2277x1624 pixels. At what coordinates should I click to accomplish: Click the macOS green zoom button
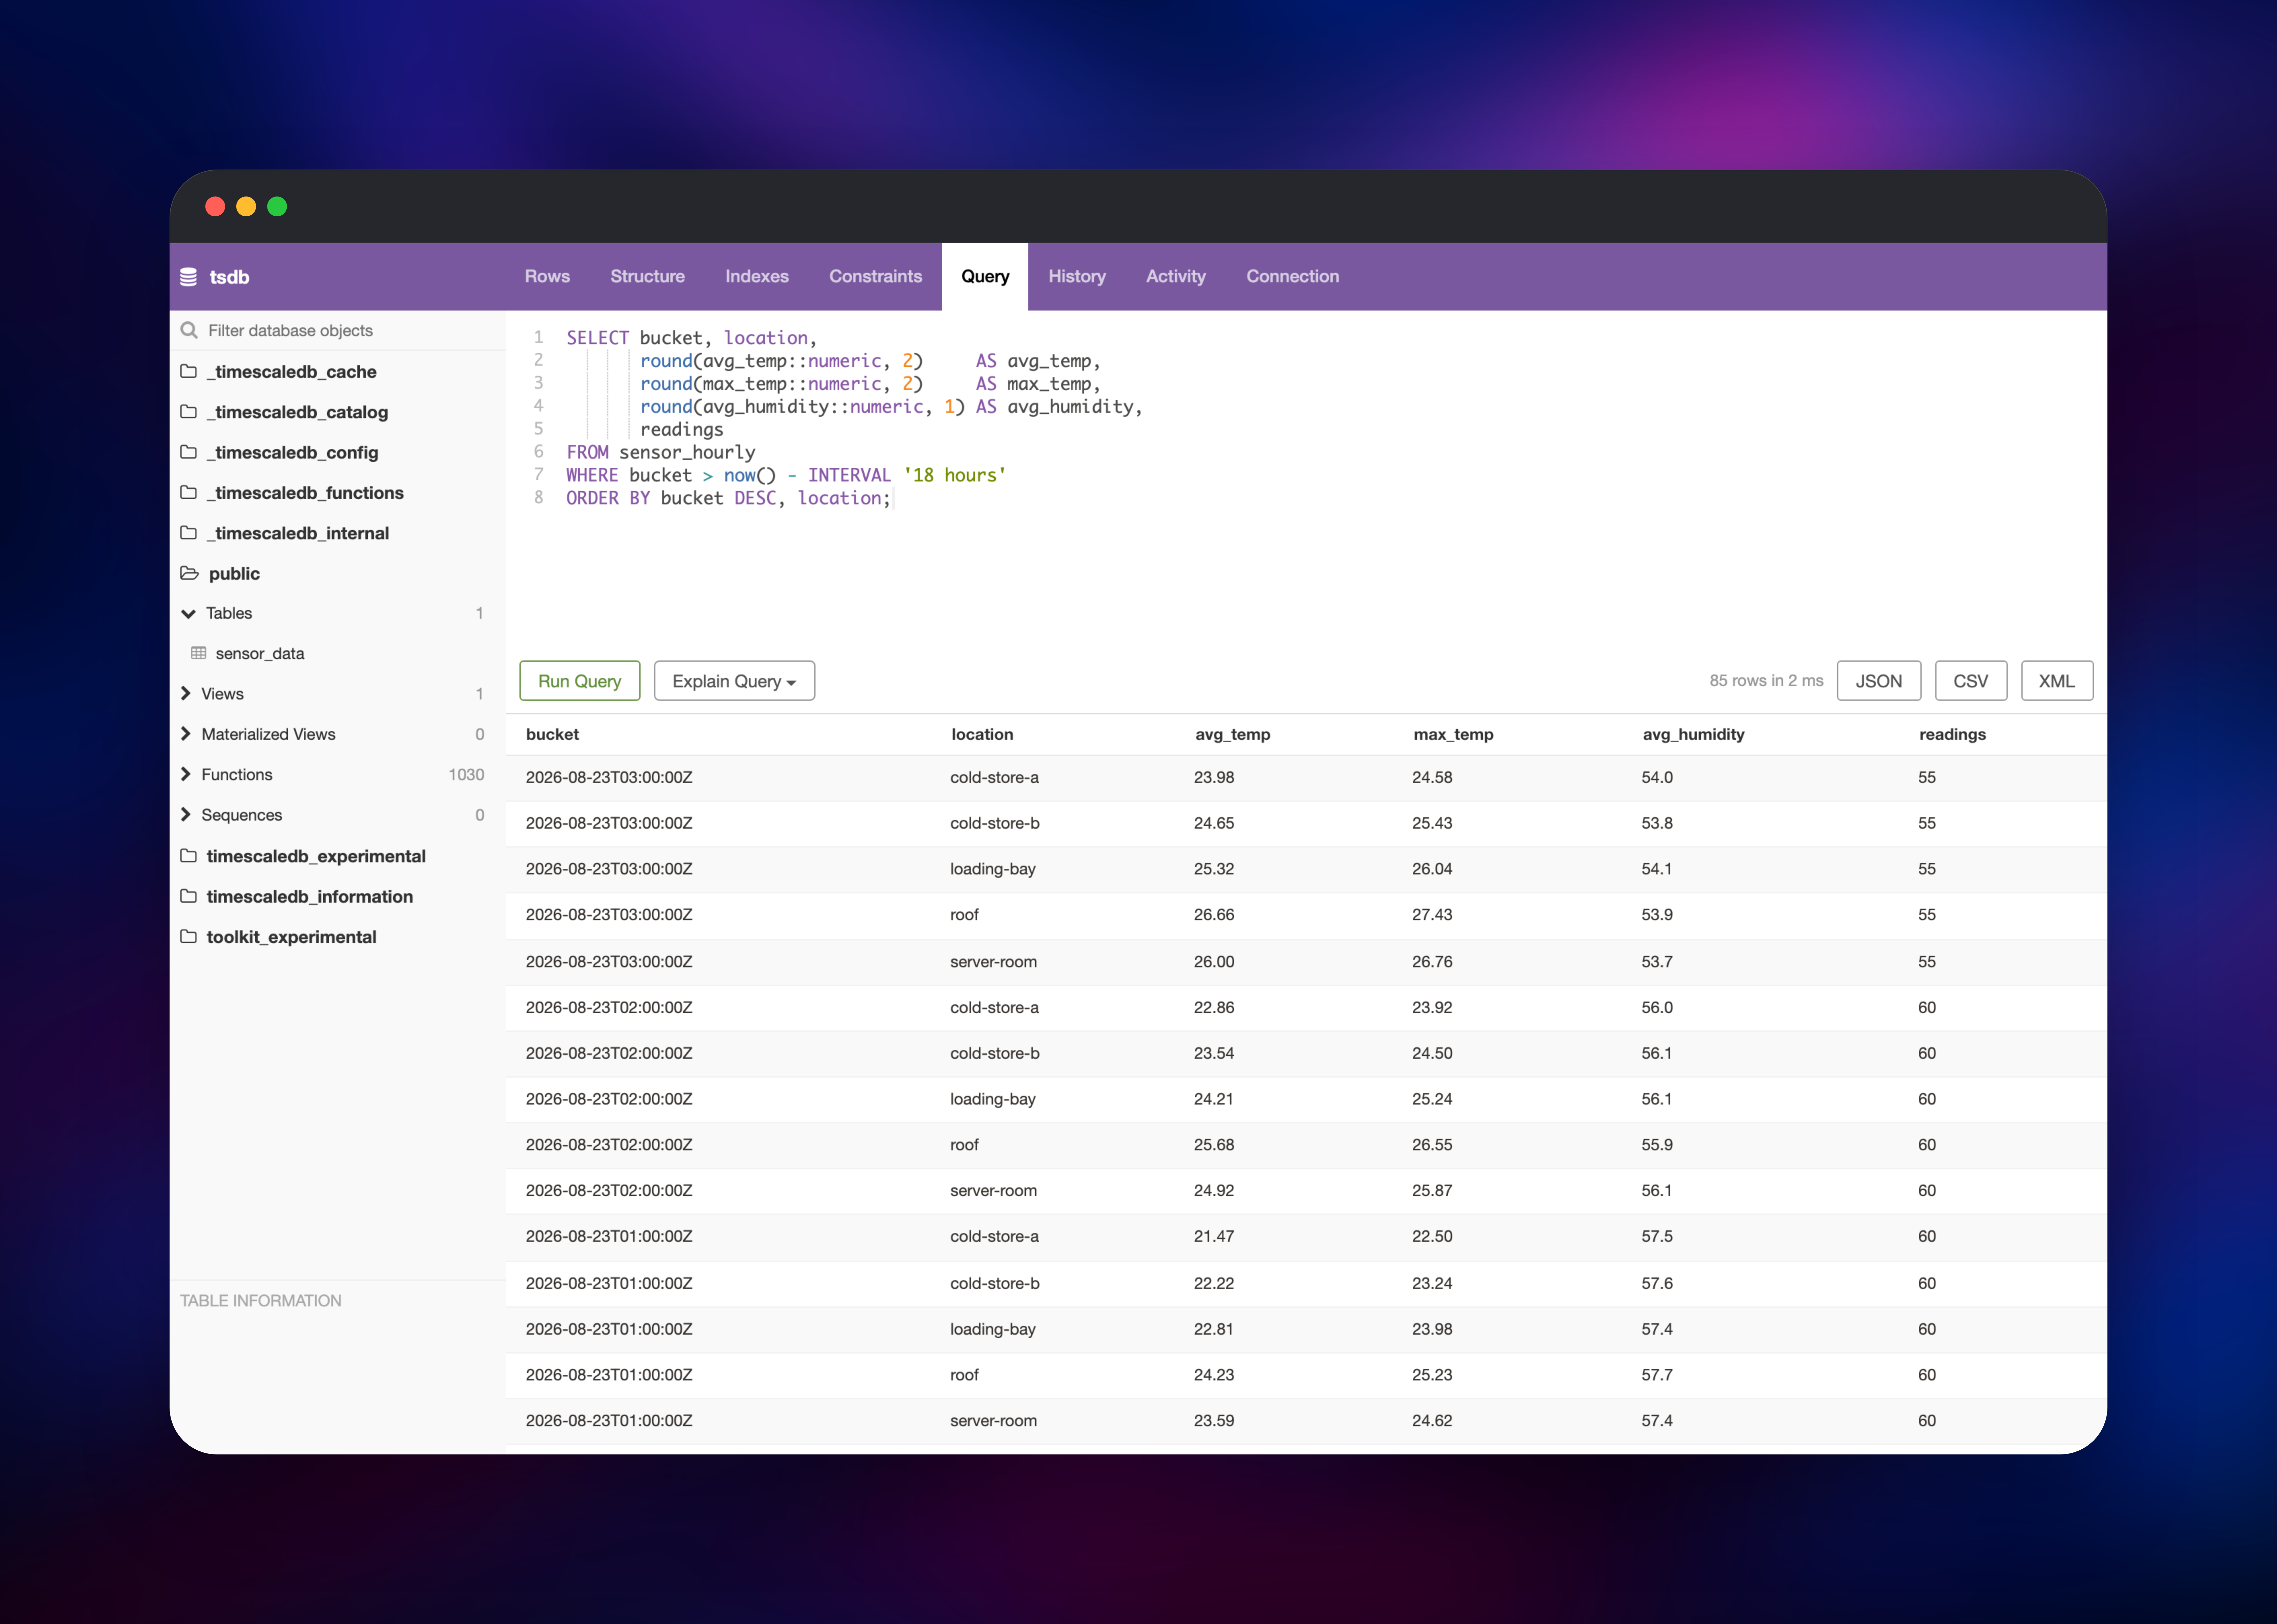(x=277, y=206)
